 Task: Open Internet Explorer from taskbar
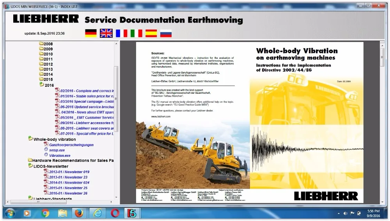tap(98, 213)
